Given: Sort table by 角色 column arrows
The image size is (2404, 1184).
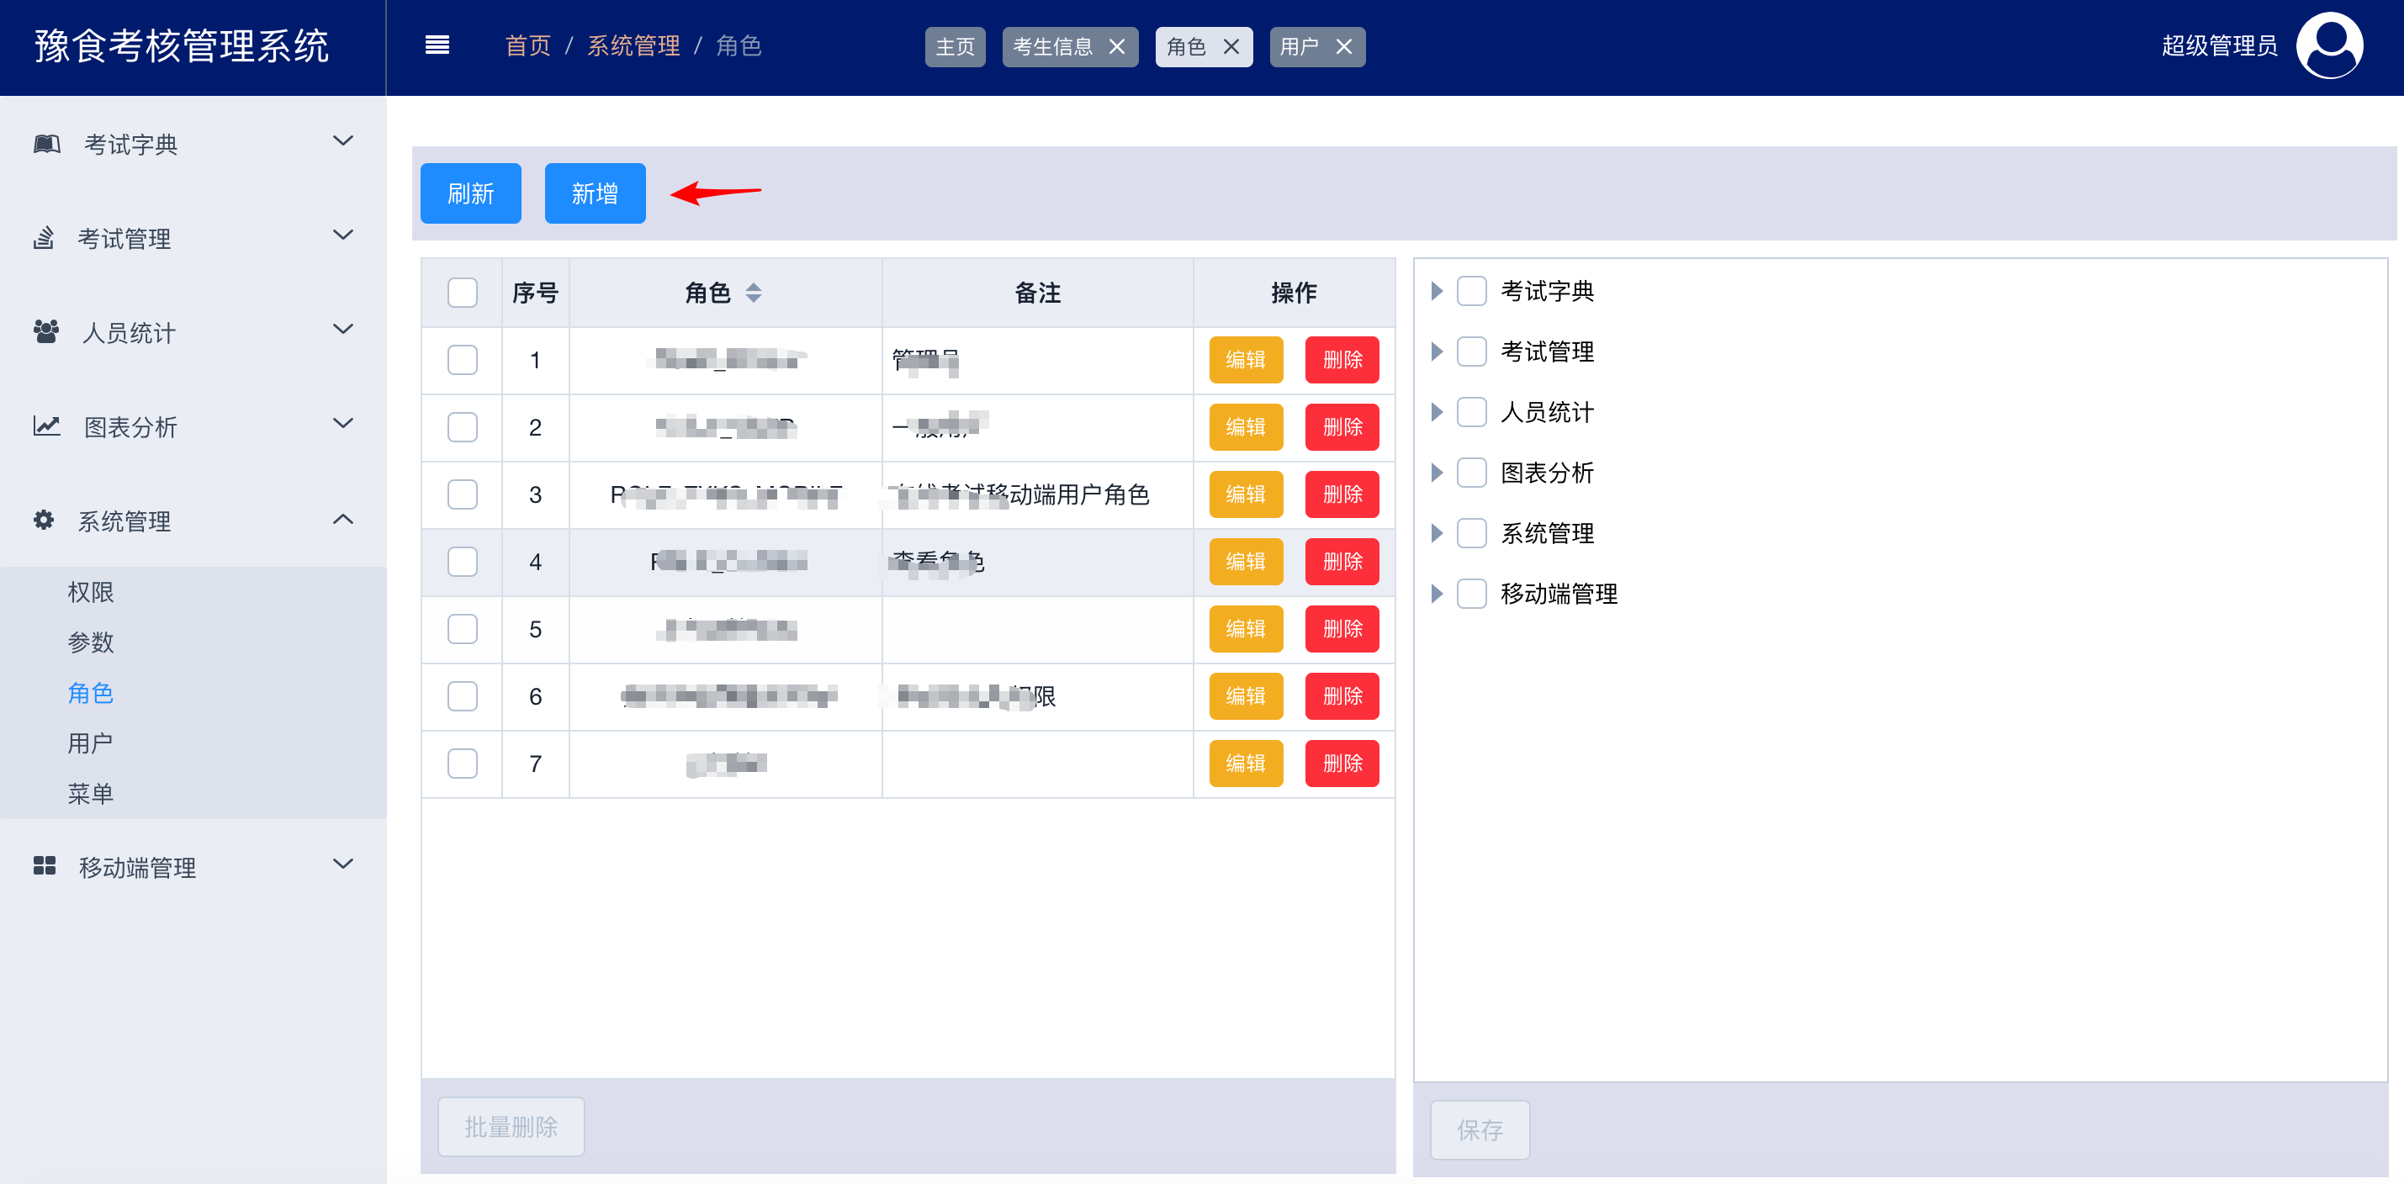Looking at the screenshot, I should click(x=753, y=293).
